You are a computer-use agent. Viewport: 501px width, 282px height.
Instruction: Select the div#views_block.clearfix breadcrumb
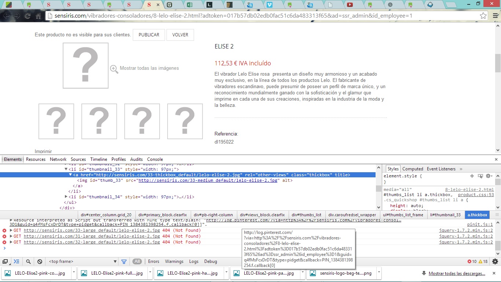(262, 215)
